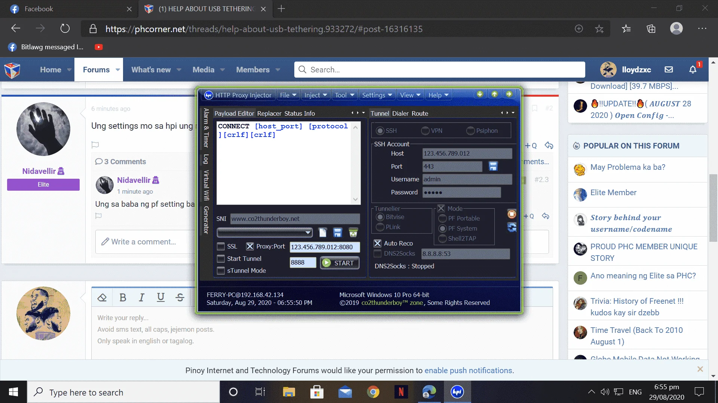Select the PLink tunnelier option
Screen dimensions: 718x403
[x=380, y=227]
